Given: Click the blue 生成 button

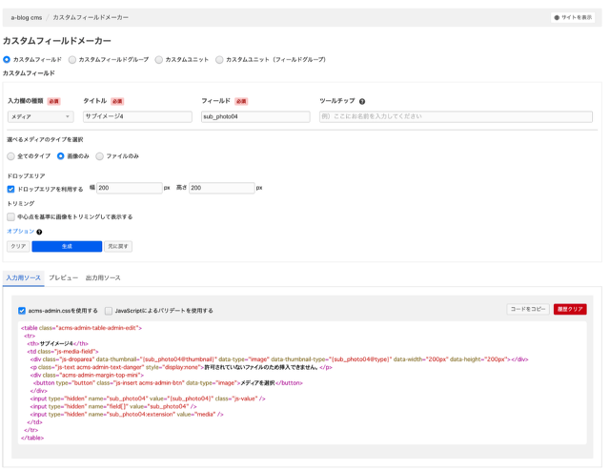Looking at the screenshot, I should (x=67, y=246).
